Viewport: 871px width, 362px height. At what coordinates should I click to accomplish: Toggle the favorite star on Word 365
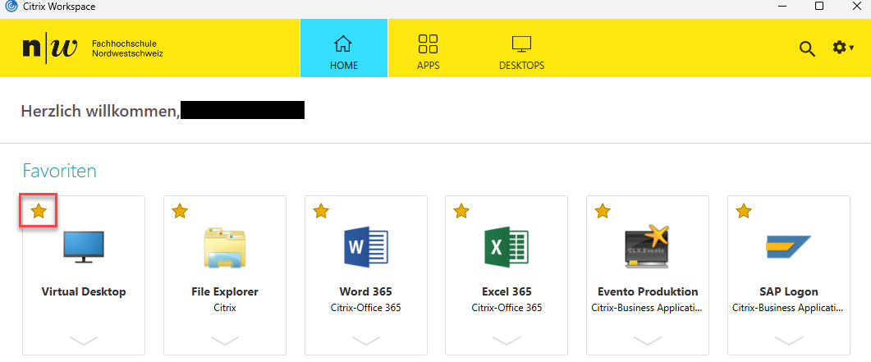point(321,212)
